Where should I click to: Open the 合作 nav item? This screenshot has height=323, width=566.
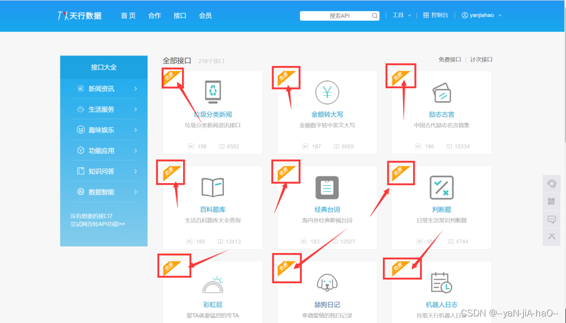154,16
